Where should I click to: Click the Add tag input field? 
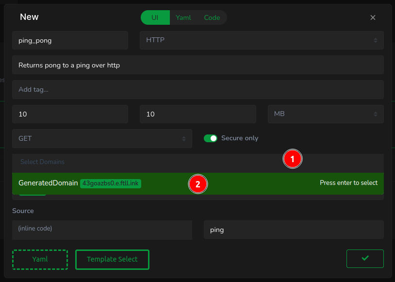coord(197,89)
